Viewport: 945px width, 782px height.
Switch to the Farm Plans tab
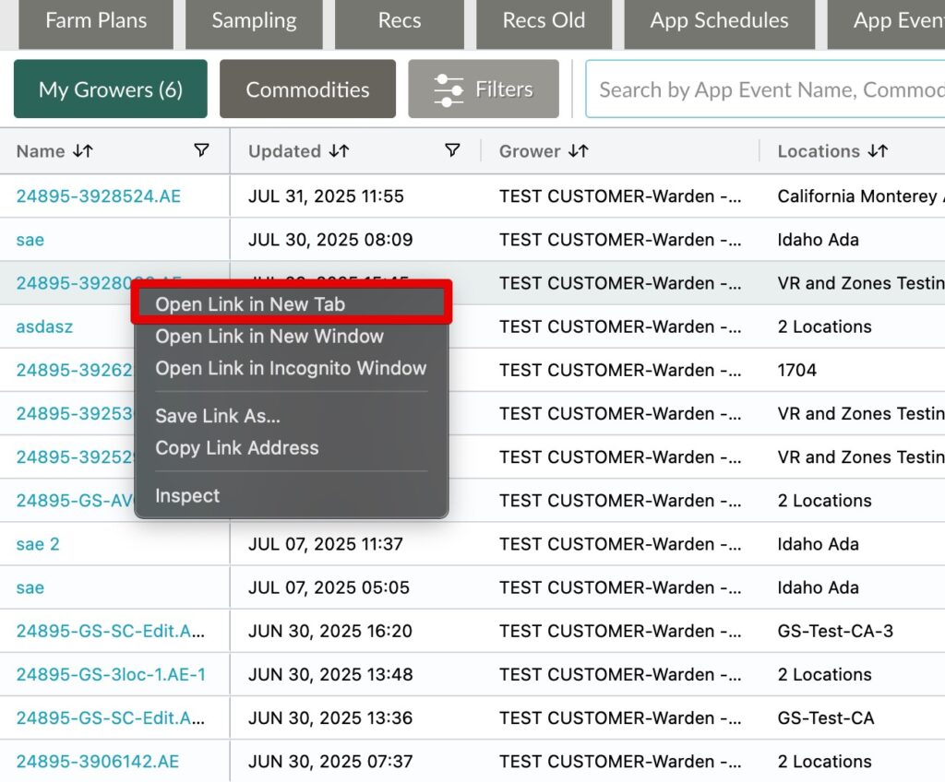[96, 23]
